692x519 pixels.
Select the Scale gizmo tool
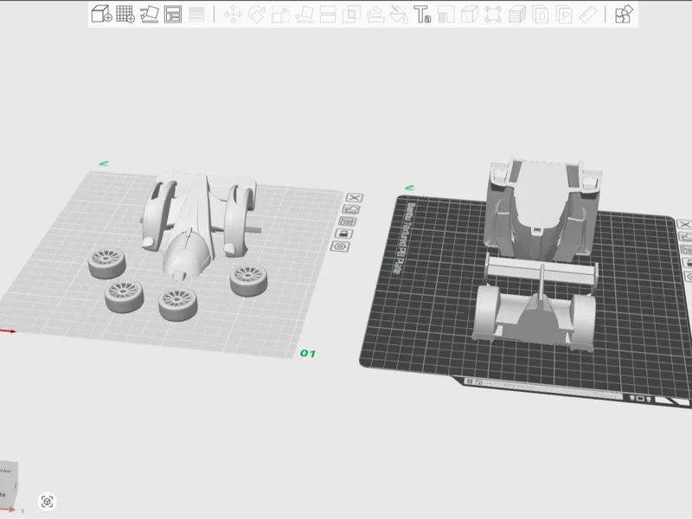pos(280,15)
